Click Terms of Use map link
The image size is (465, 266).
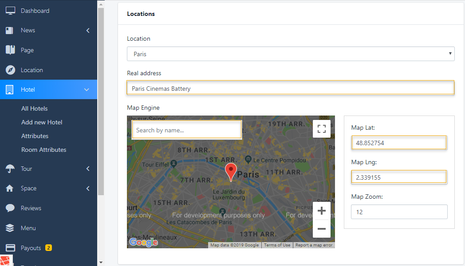[x=277, y=245]
